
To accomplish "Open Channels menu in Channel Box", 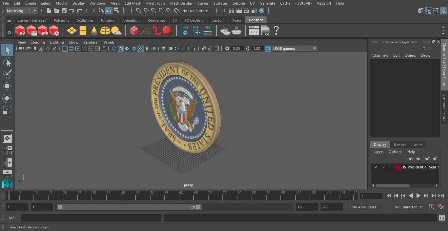I will click(x=380, y=55).
